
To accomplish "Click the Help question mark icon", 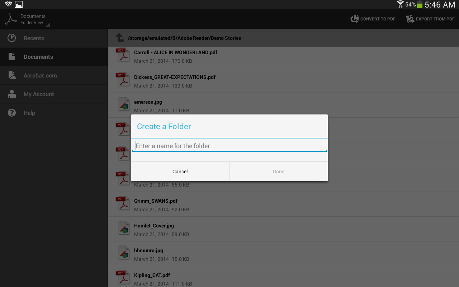I will (x=12, y=113).
